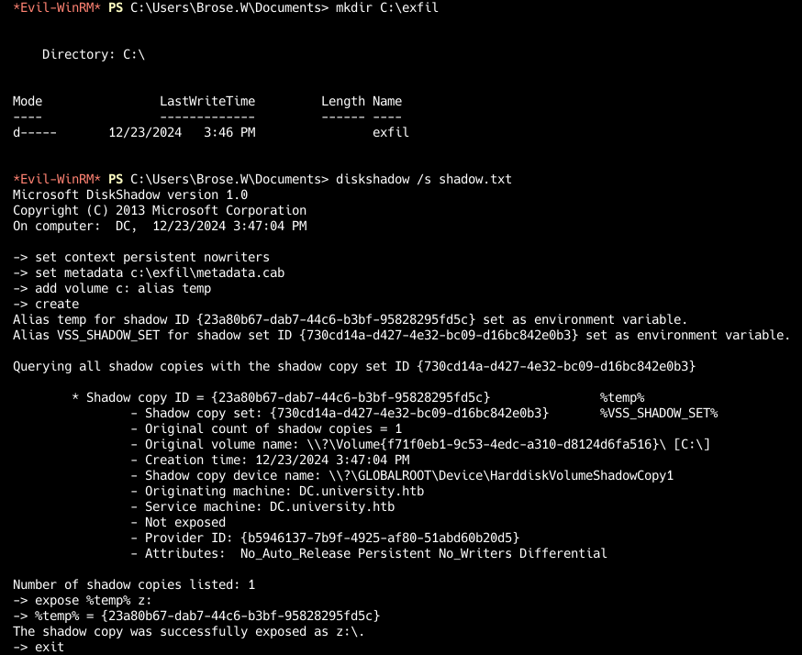Click the 'Mode' column header
802x655 pixels.
coord(28,101)
